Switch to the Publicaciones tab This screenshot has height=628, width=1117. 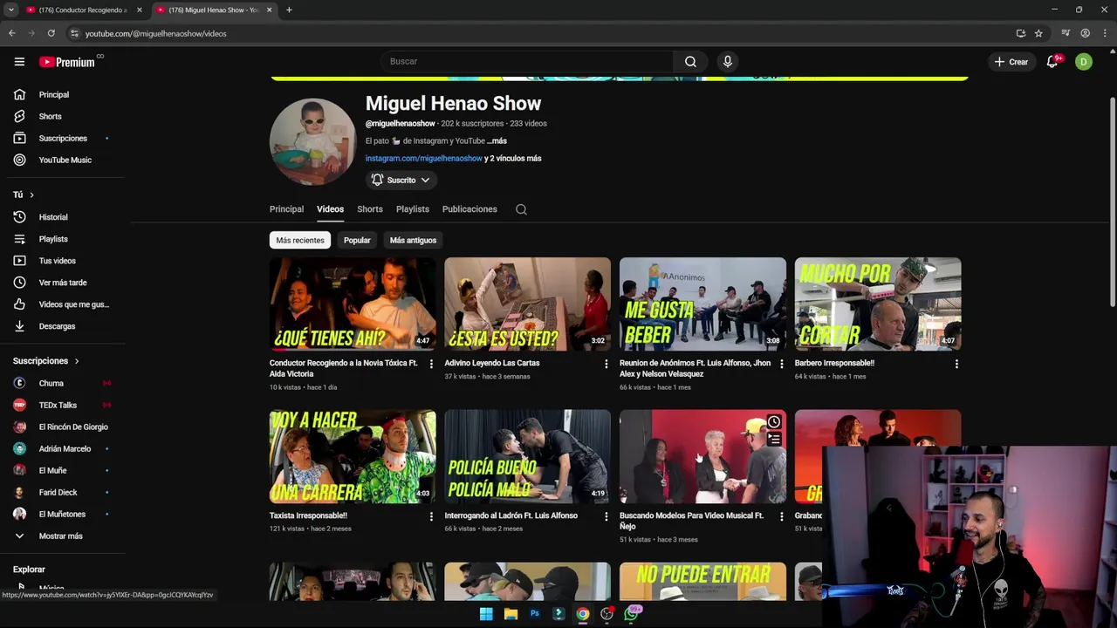click(x=469, y=209)
